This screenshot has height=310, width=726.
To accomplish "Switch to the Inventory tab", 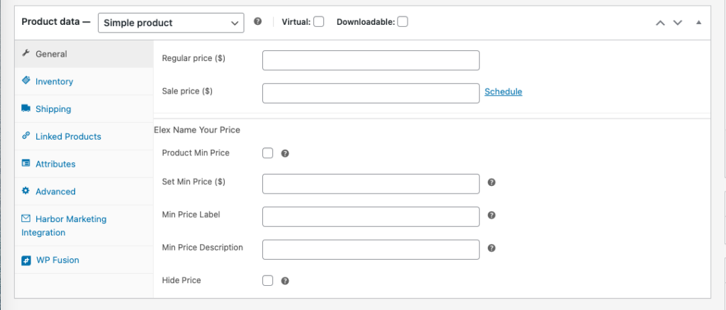I will click(54, 82).
